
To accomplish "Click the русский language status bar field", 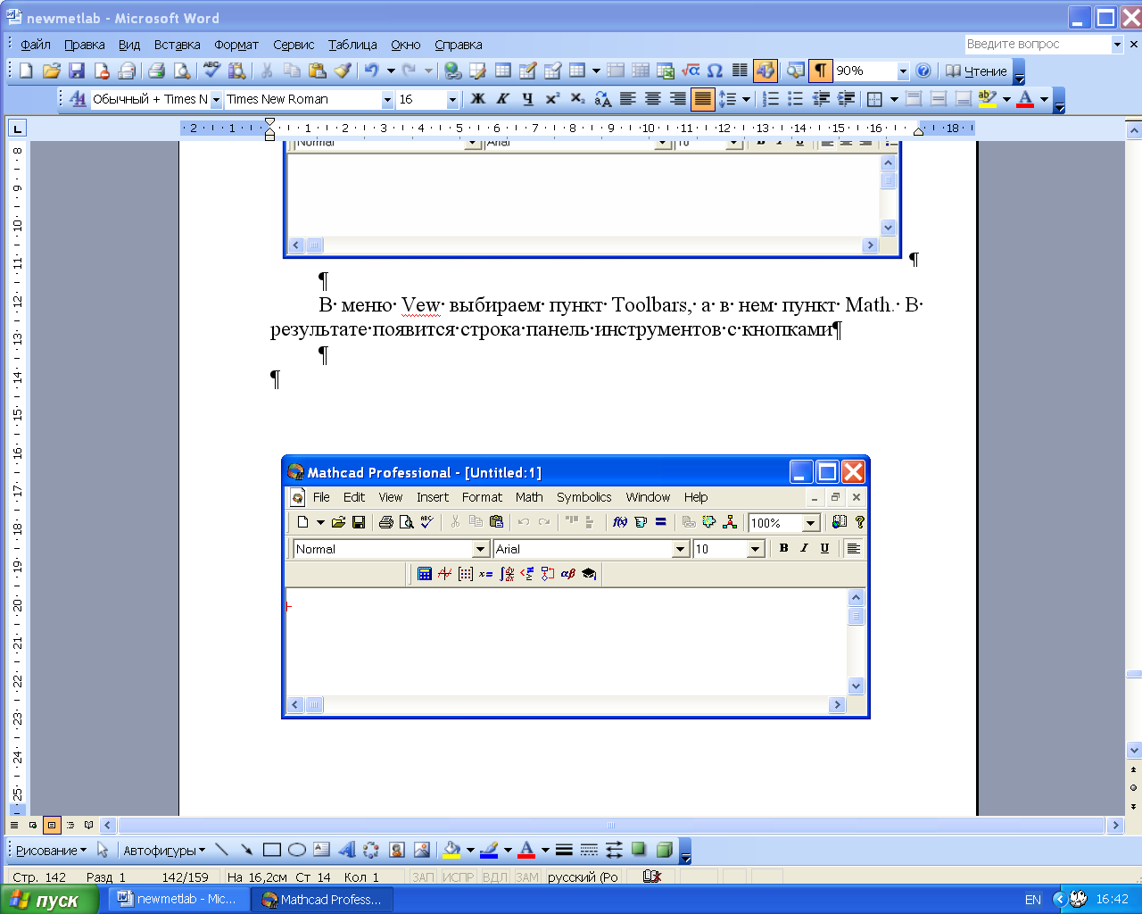I will (583, 877).
